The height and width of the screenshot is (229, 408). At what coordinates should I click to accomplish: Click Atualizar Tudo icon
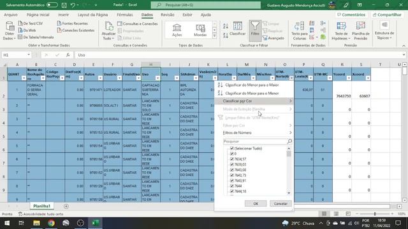click(x=108, y=31)
